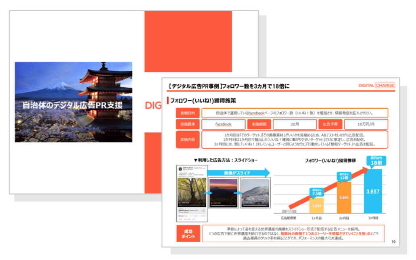416x260 pixels.
Task: Open the post's ellipsis options menu
Action: click(x=204, y=168)
